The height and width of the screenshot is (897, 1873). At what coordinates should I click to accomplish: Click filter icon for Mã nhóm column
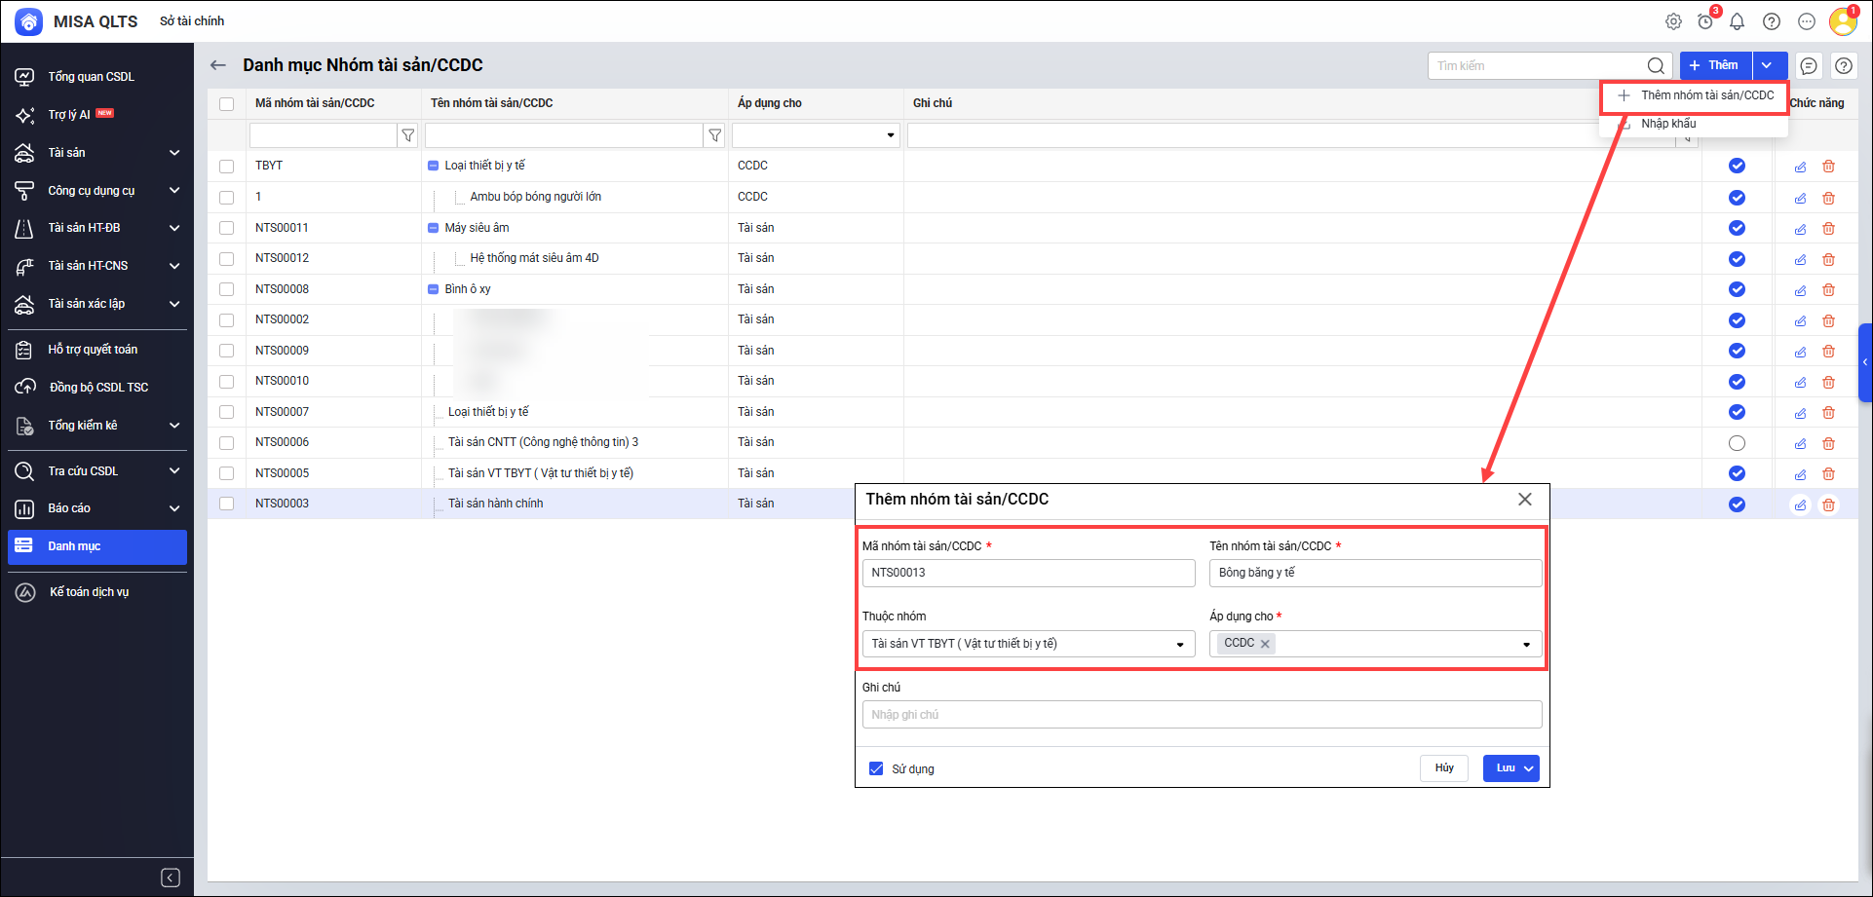point(408,135)
